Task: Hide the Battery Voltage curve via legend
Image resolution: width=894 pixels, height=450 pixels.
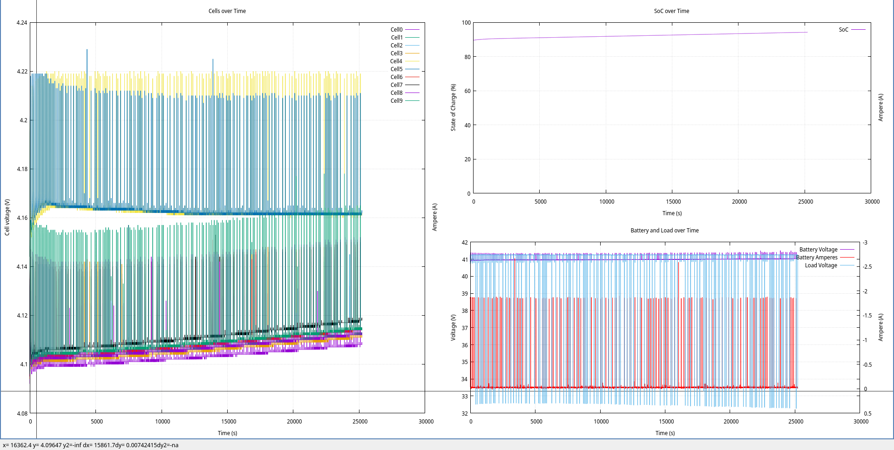Action: [x=826, y=250]
